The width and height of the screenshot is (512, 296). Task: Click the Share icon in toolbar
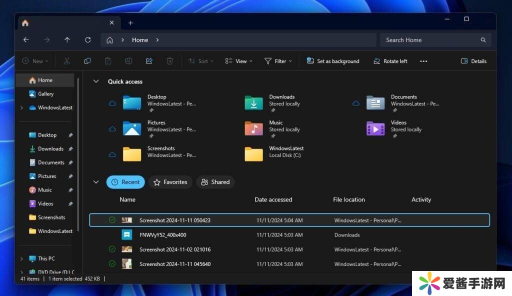149,61
